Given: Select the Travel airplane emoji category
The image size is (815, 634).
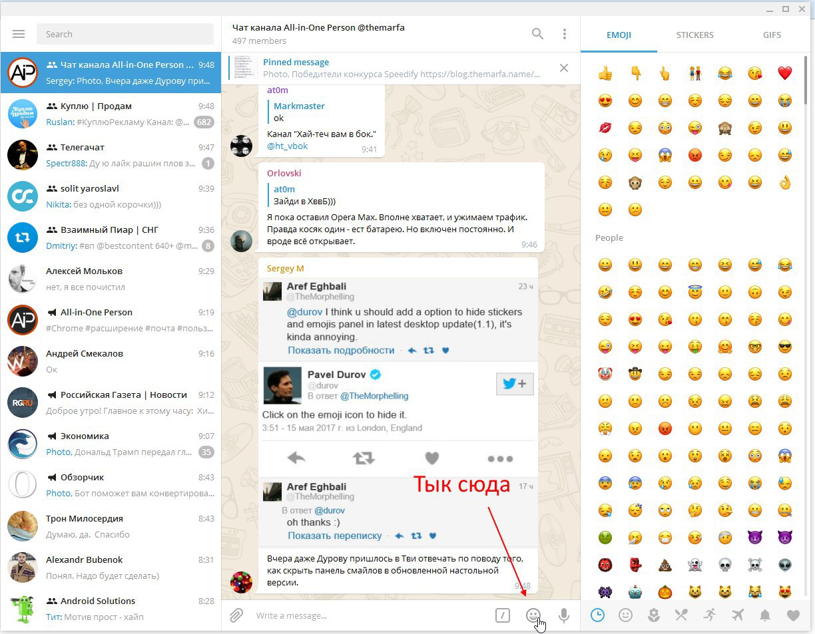Looking at the screenshot, I should pos(737,615).
